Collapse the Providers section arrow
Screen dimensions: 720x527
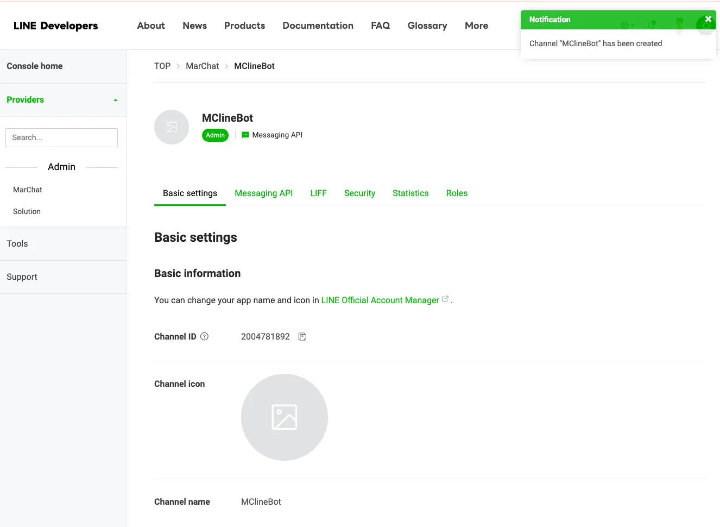[115, 100]
